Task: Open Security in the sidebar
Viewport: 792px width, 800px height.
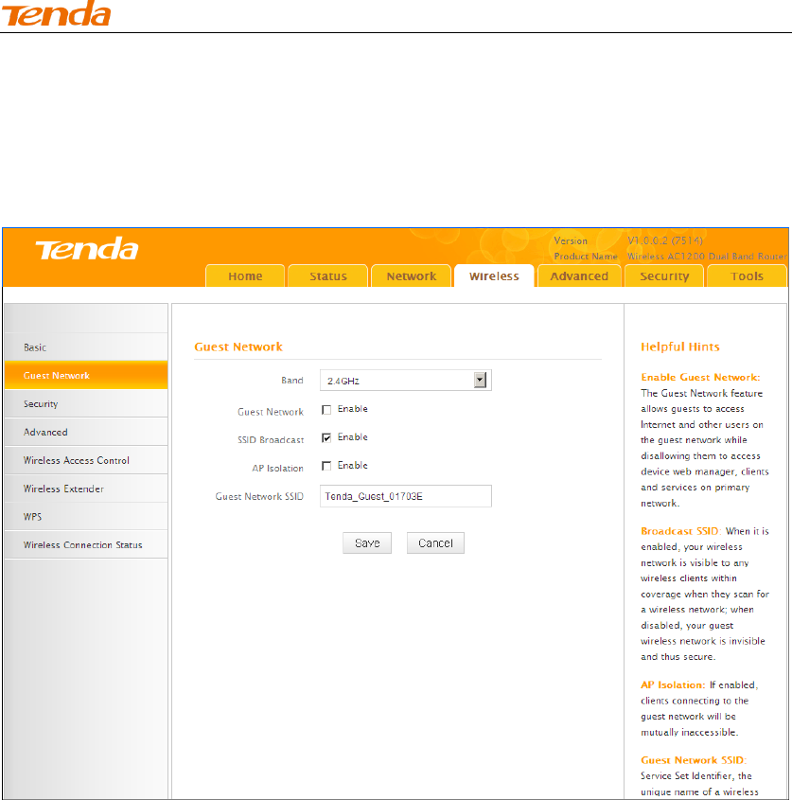Action: coord(86,403)
